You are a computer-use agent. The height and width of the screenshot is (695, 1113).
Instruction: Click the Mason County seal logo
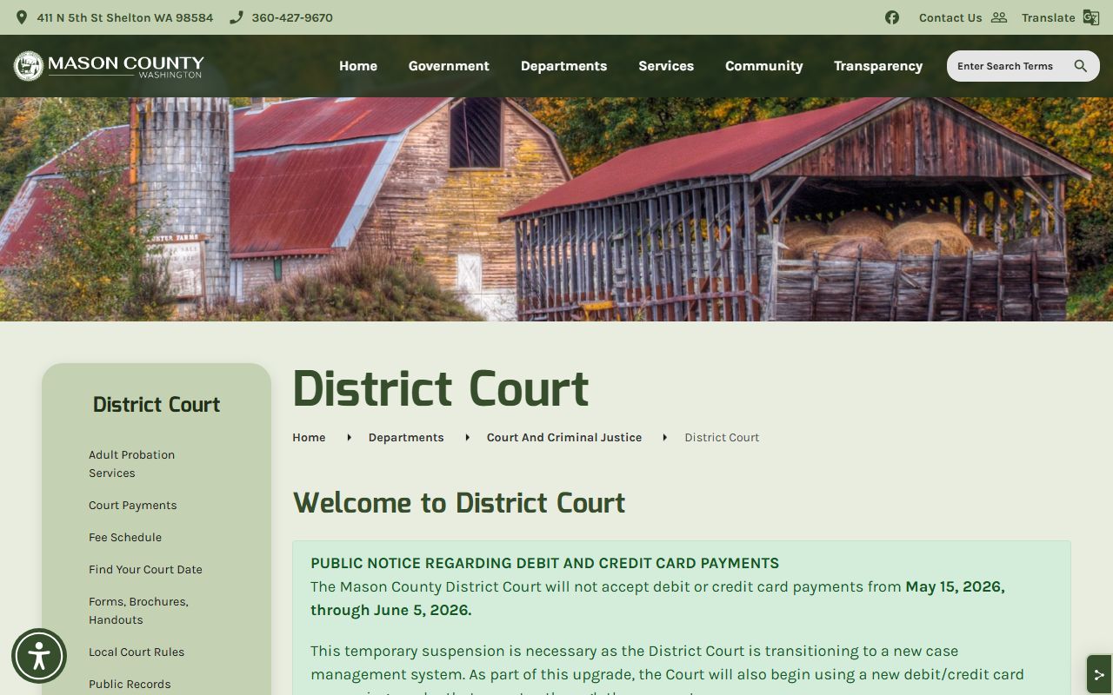[29, 66]
